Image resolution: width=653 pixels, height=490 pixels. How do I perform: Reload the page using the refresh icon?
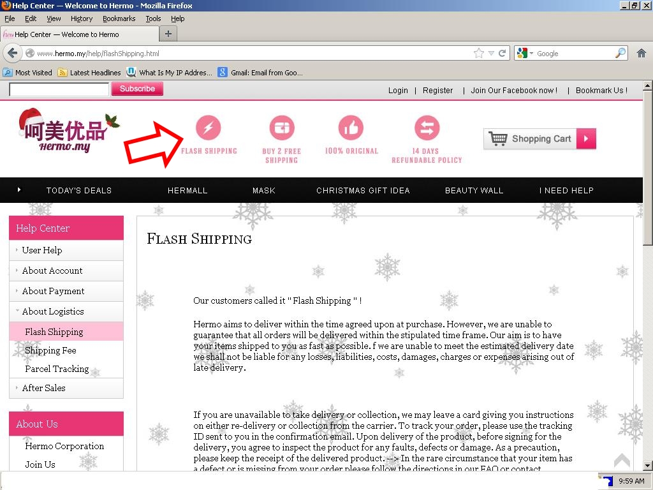tap(503, 54)
